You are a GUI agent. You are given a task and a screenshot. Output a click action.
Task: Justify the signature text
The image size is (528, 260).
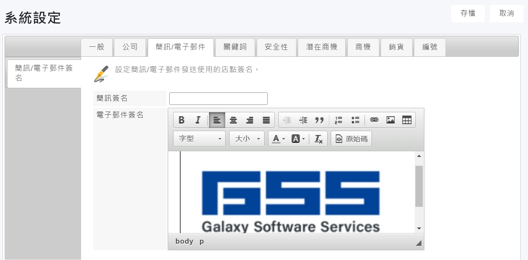(x=266, y=120)
